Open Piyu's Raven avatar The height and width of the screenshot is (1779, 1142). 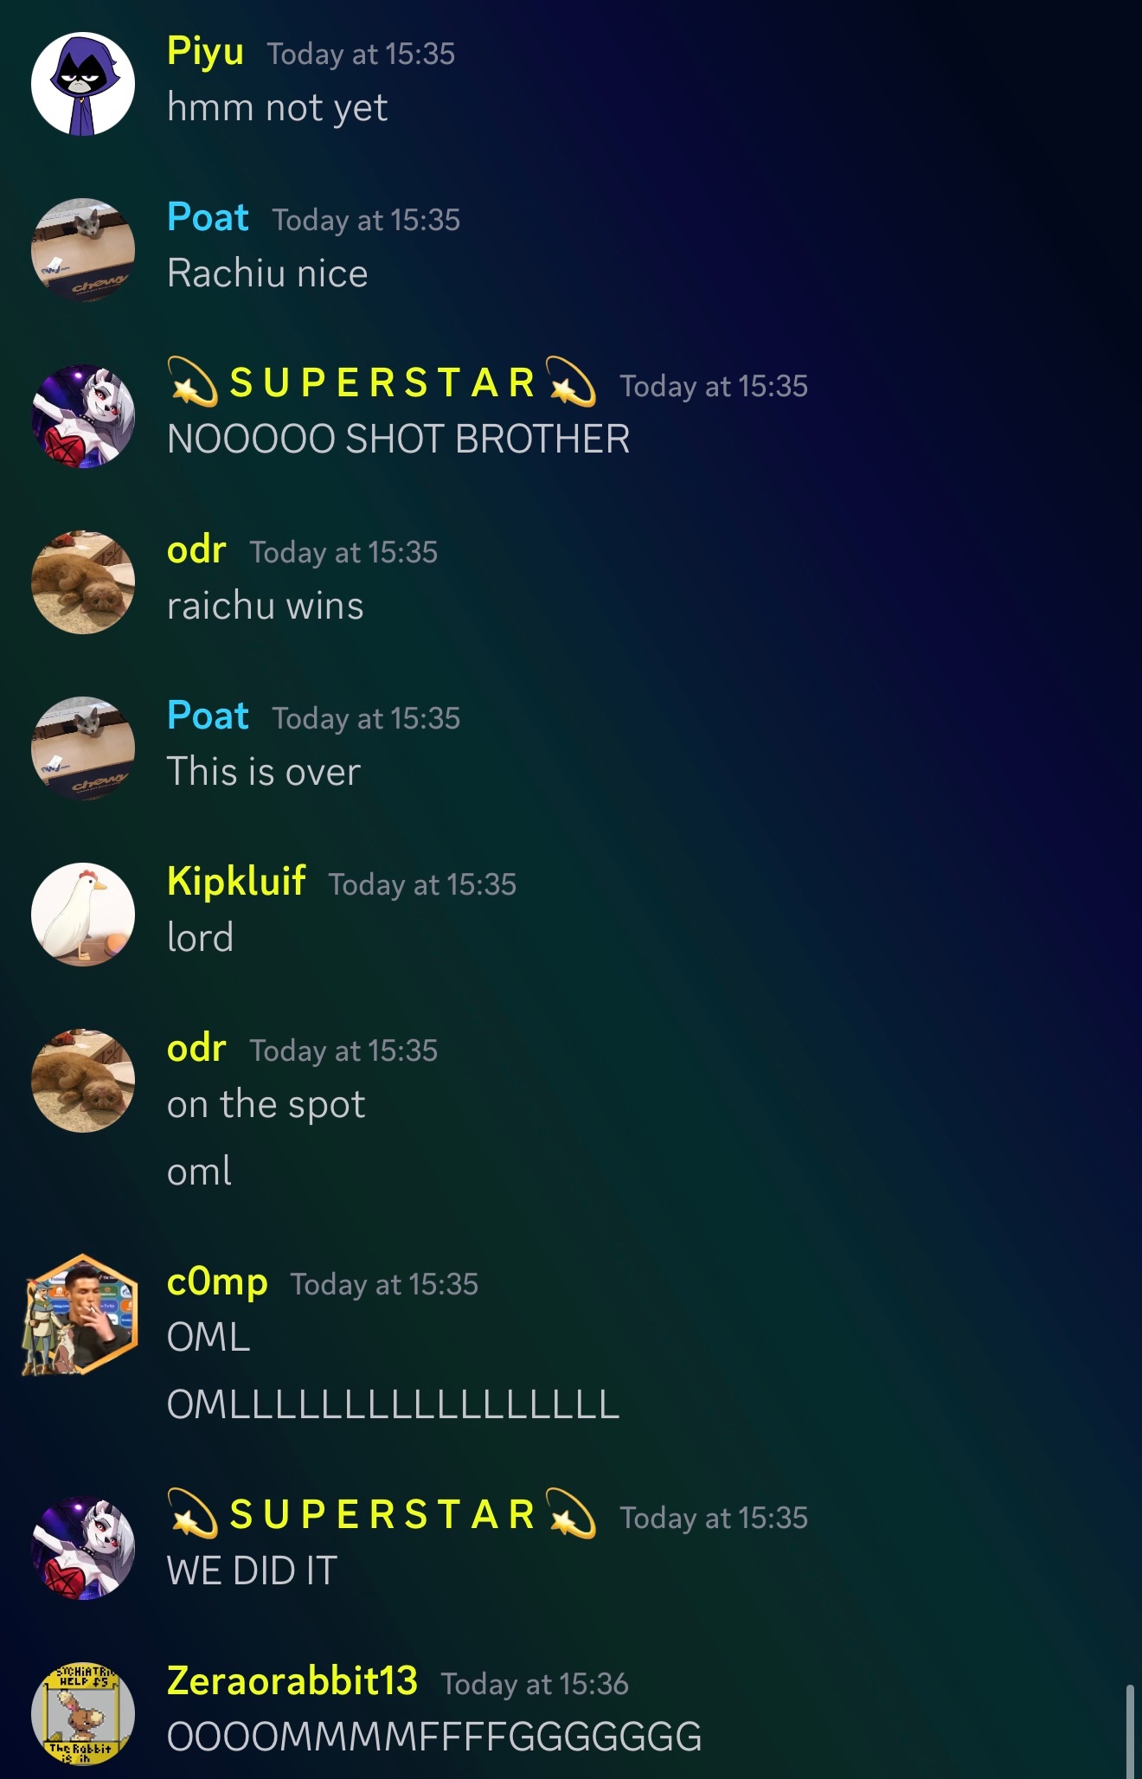pyautogui.click(x=83, y=84)
